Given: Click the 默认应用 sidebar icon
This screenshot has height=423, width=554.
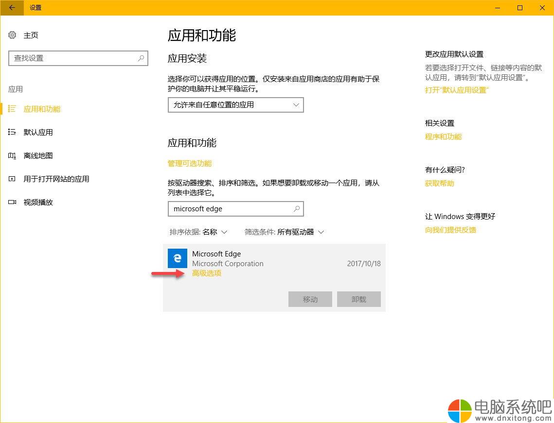Looking at the screenshot, I should [12, 132].
